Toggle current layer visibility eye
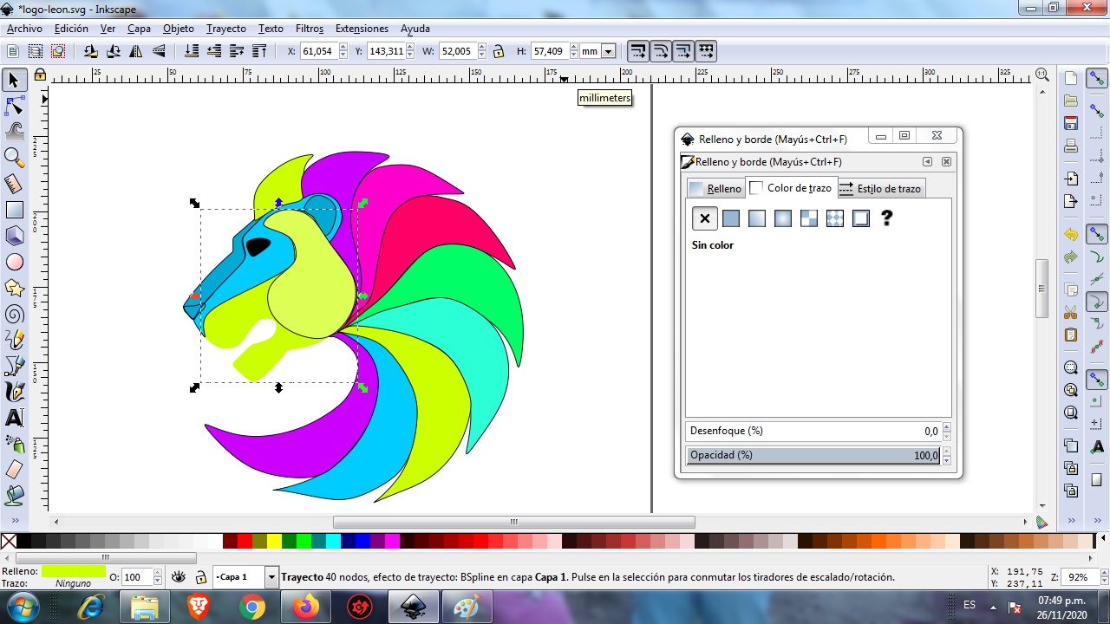The image size is (1110, 624). [179, 577]
